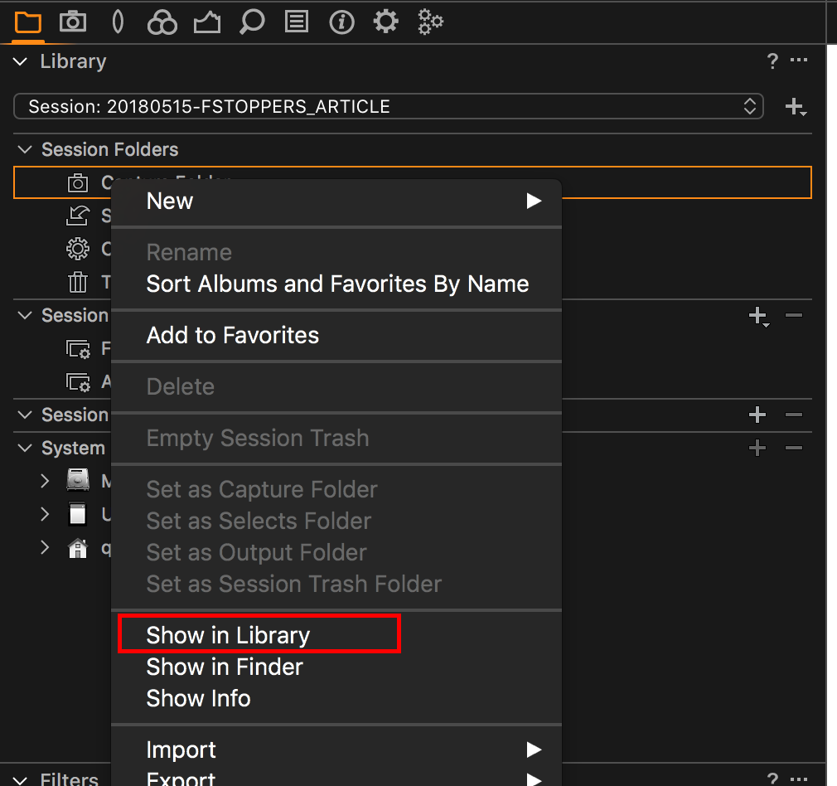837x786 pixels.
Task: Click the minus button in Session Albums row
Action: coord(794,315)
